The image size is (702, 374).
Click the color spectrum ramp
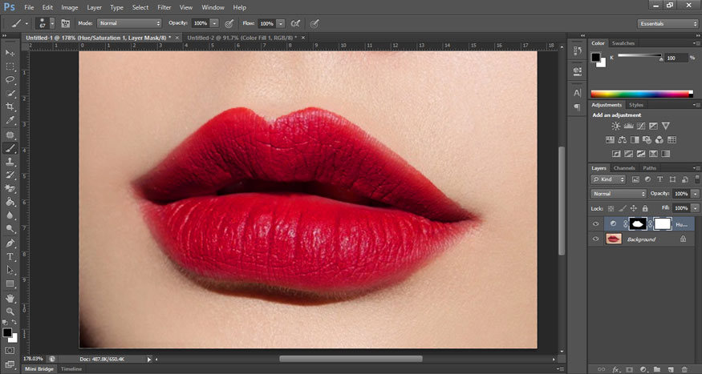pyautogui.click(x=640, y=94)
